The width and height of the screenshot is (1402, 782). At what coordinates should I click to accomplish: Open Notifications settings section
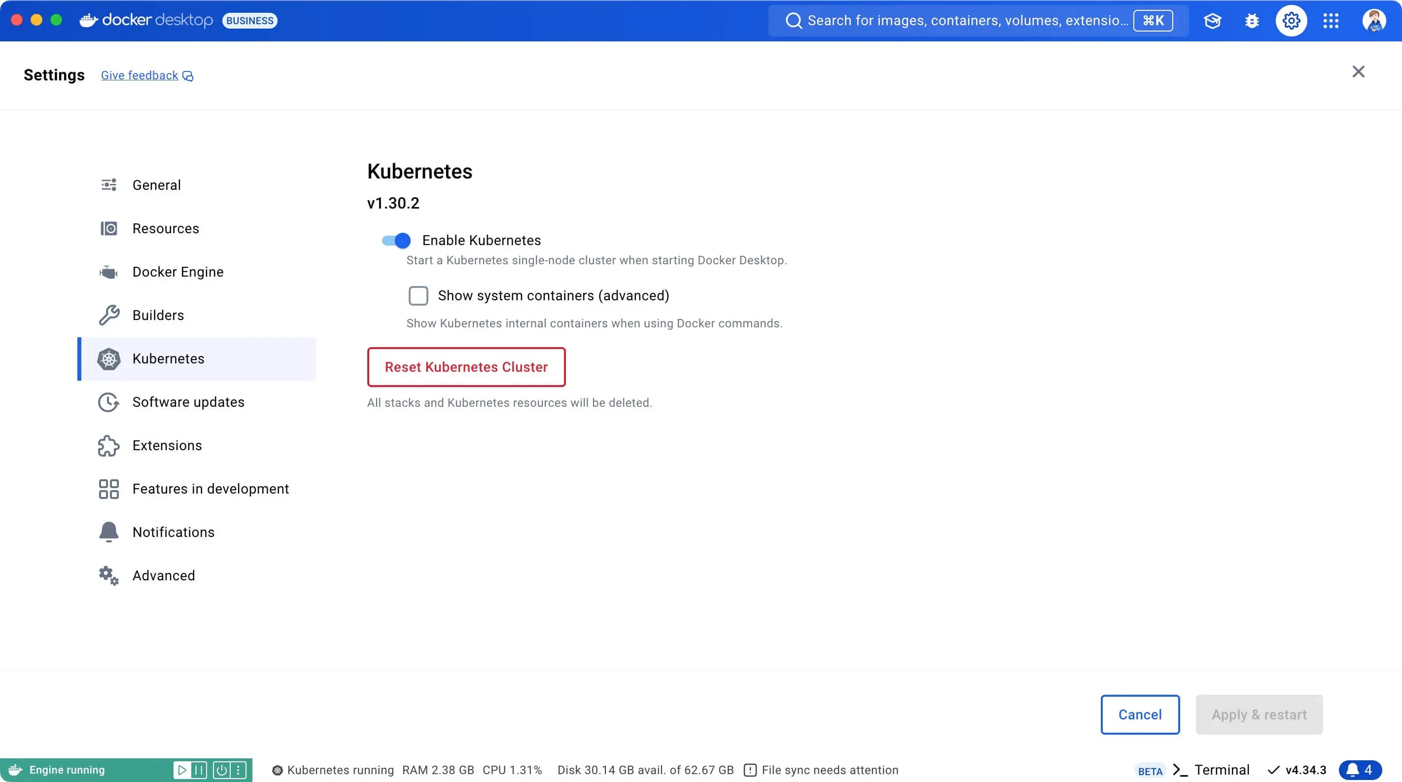point(197,532)
